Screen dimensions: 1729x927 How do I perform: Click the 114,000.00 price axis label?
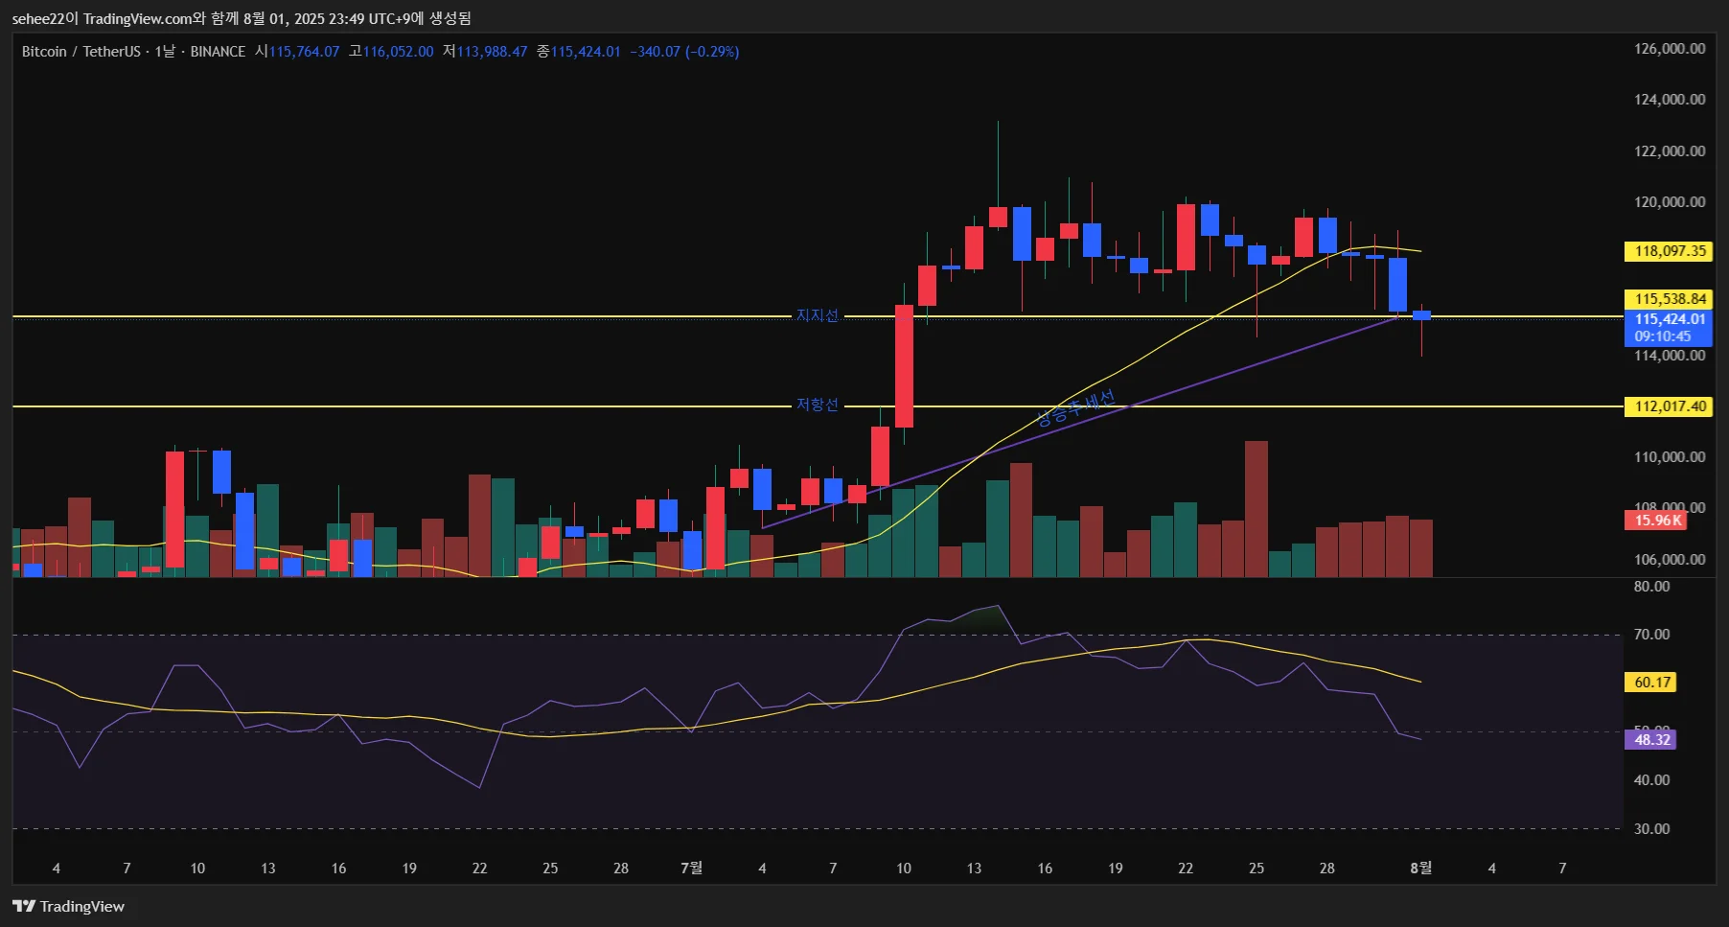1670,356
